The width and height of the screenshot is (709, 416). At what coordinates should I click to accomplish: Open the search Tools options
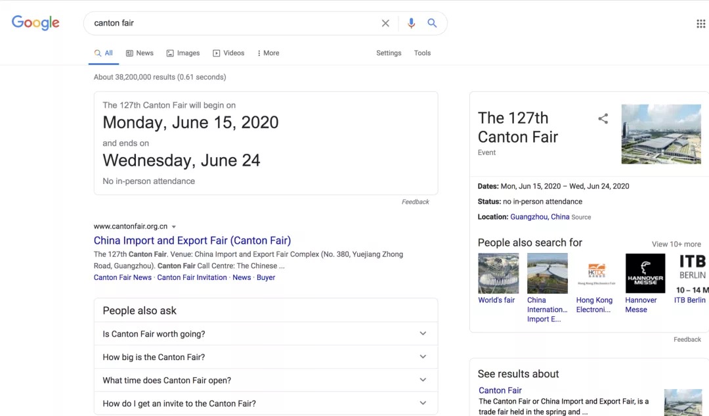coord(422,53)
